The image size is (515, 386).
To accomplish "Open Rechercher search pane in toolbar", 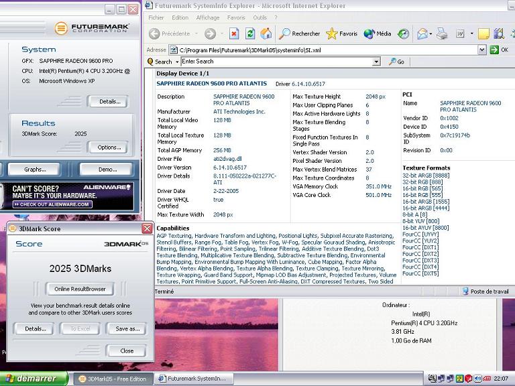I will (299, 34).
